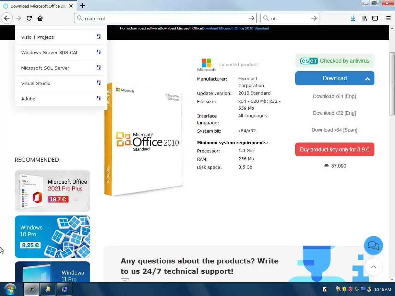Click Download software breadcrumb link
Screen dimensions: 395x296
145,28
